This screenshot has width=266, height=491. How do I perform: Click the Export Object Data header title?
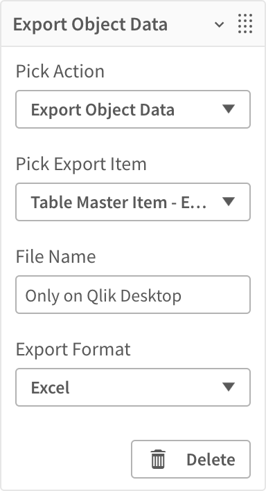pos(90,25)
